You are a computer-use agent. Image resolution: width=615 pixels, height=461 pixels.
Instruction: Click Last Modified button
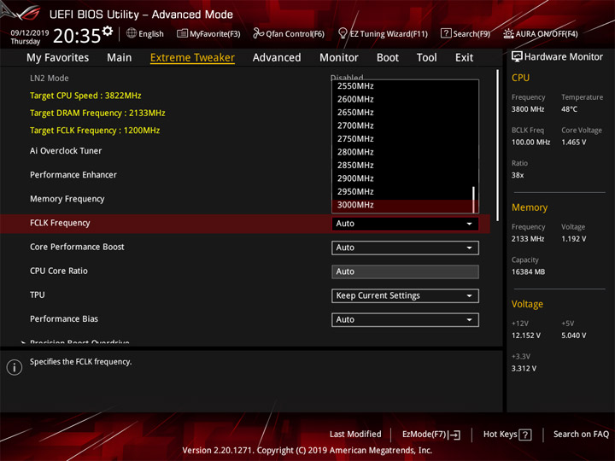[355, 435]
